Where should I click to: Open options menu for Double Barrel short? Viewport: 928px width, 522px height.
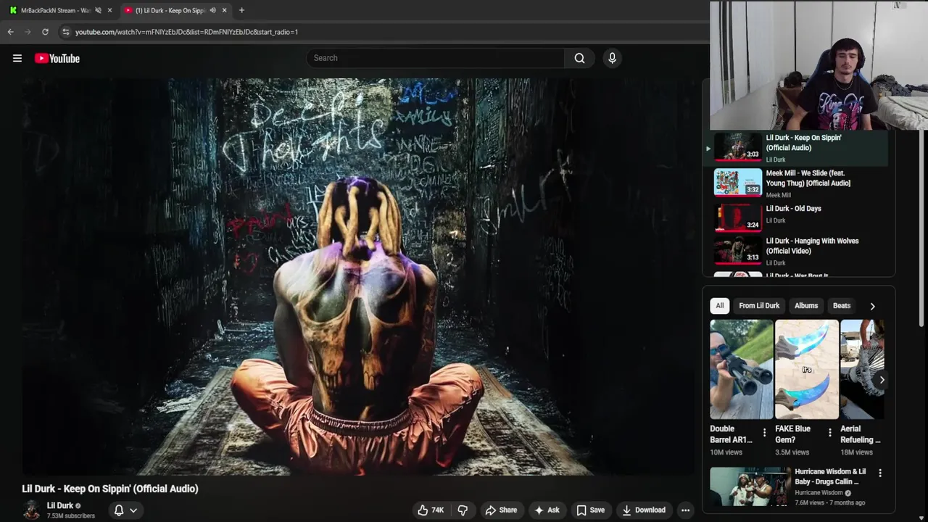coord(764,433)
